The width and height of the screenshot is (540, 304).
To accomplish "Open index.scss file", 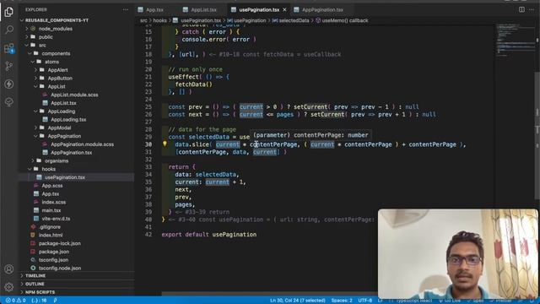I will pyautogui.click(x=53, y=203).
